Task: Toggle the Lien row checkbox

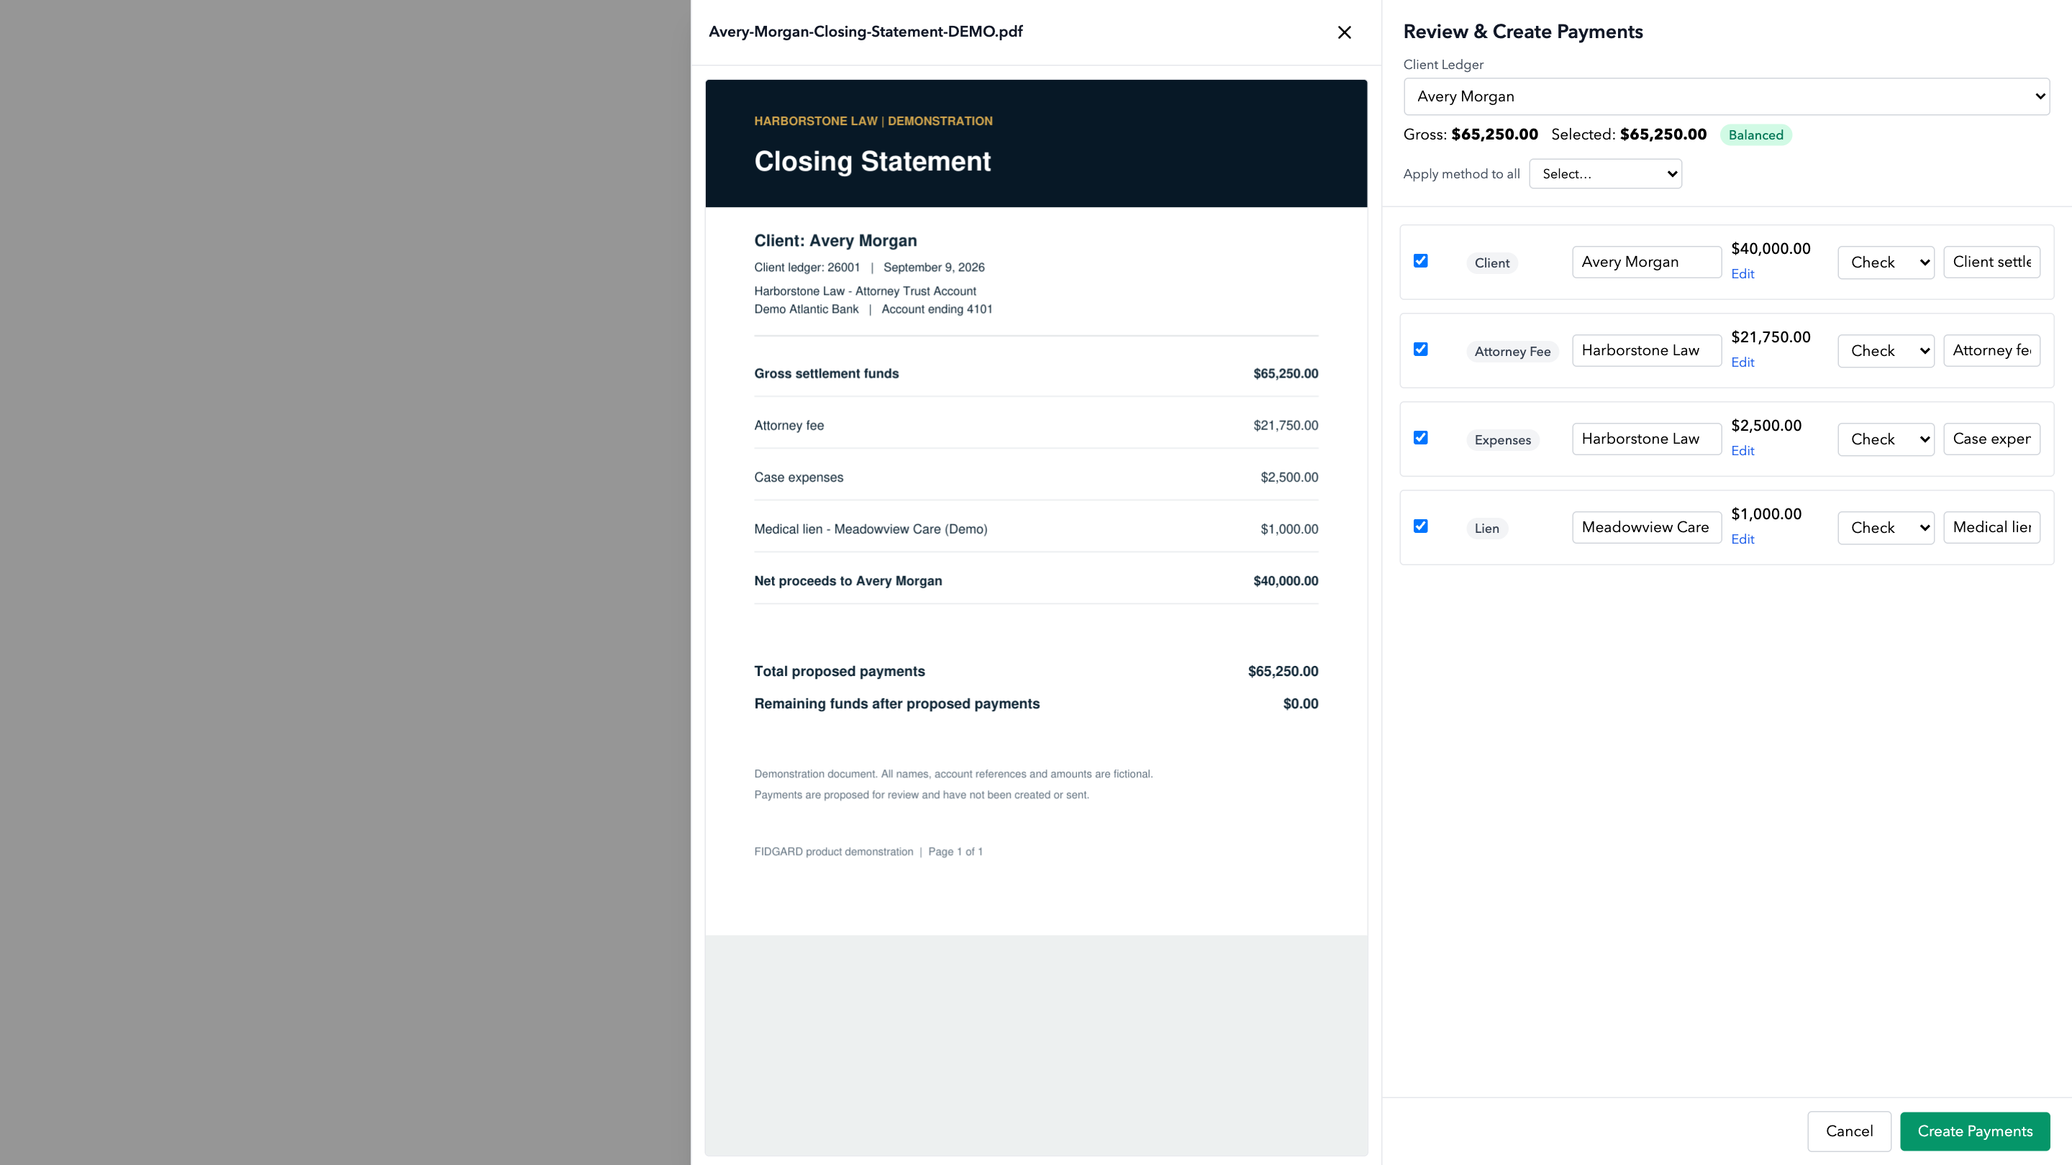Action: 1420,526
